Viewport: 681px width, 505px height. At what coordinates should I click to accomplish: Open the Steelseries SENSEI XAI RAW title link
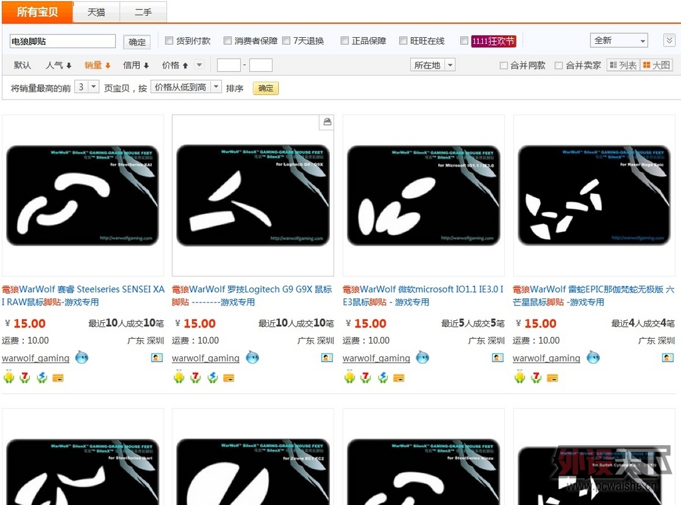tap(82, 296)
